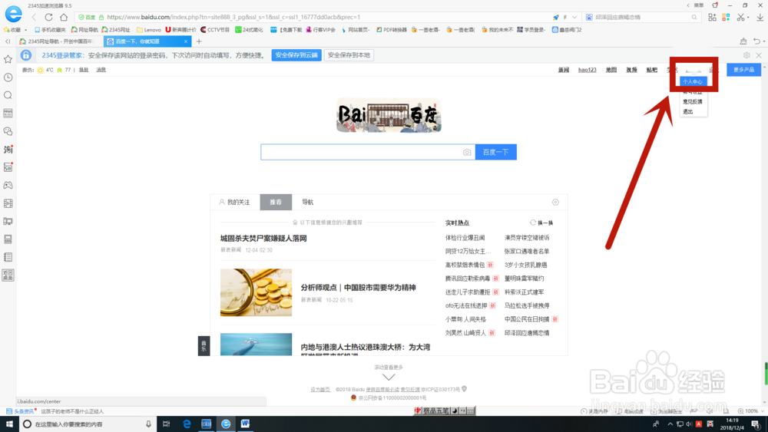Open Microsoft Edge from the taskbar
Image resolution: width=768 pixels, height=432 pixels.
(x=187, y=424)
